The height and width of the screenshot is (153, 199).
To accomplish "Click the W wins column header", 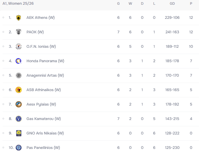I will (x=130, y=3).
